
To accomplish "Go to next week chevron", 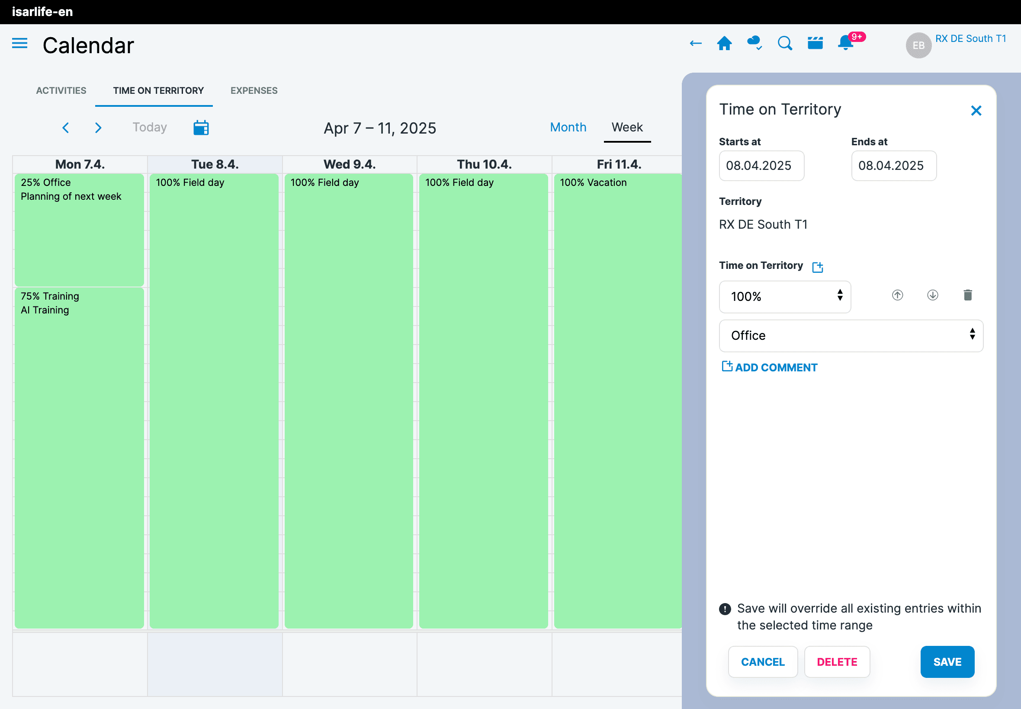I will coord(98,128).
